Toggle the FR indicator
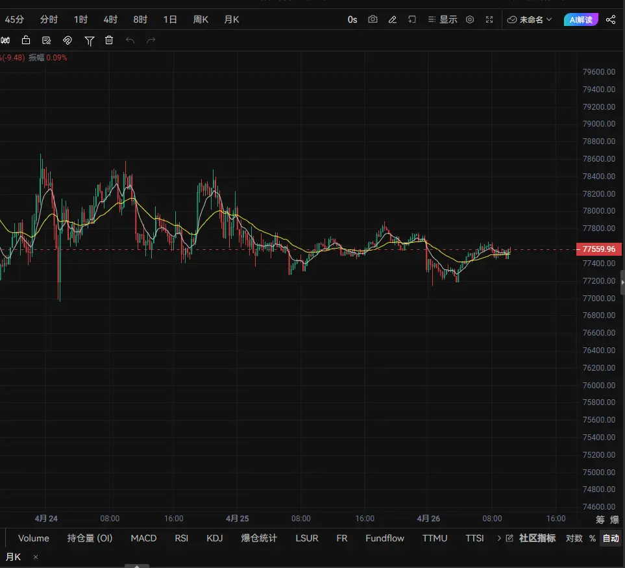The height and width of the screenshot is (568, 625). [342, 538]
